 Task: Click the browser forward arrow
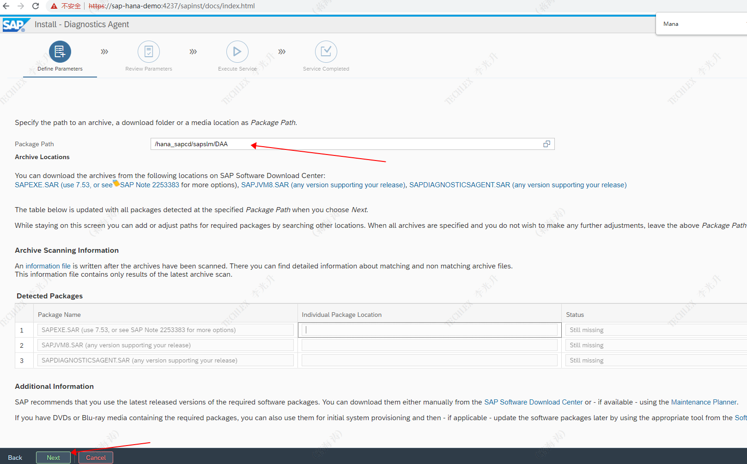pyautogui.click(x=21, y=6)
